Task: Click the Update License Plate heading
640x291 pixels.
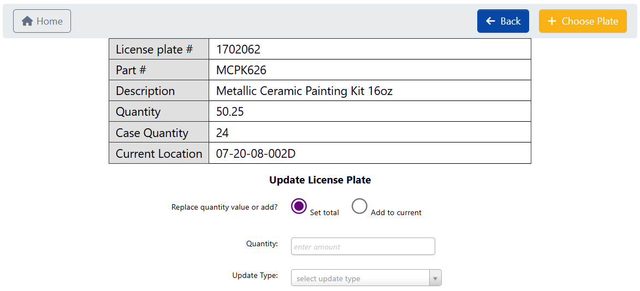Action: pyautogui.click(x=320, y=180)
